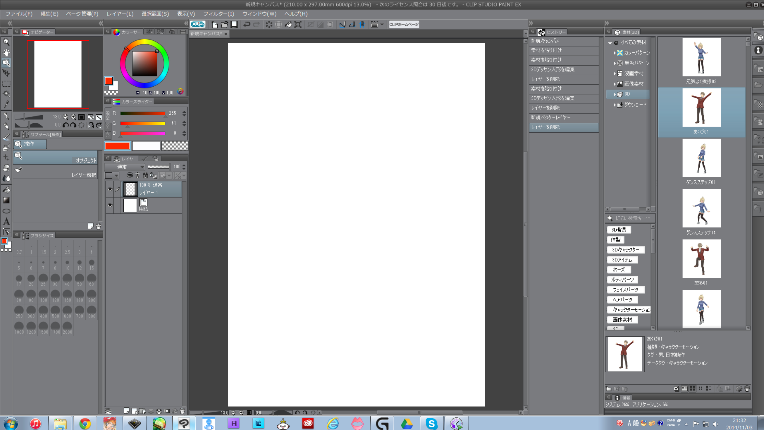Open the レイヤー(L) menu
The height and width of the screenshot is (430, 764).
click(120, 14)
